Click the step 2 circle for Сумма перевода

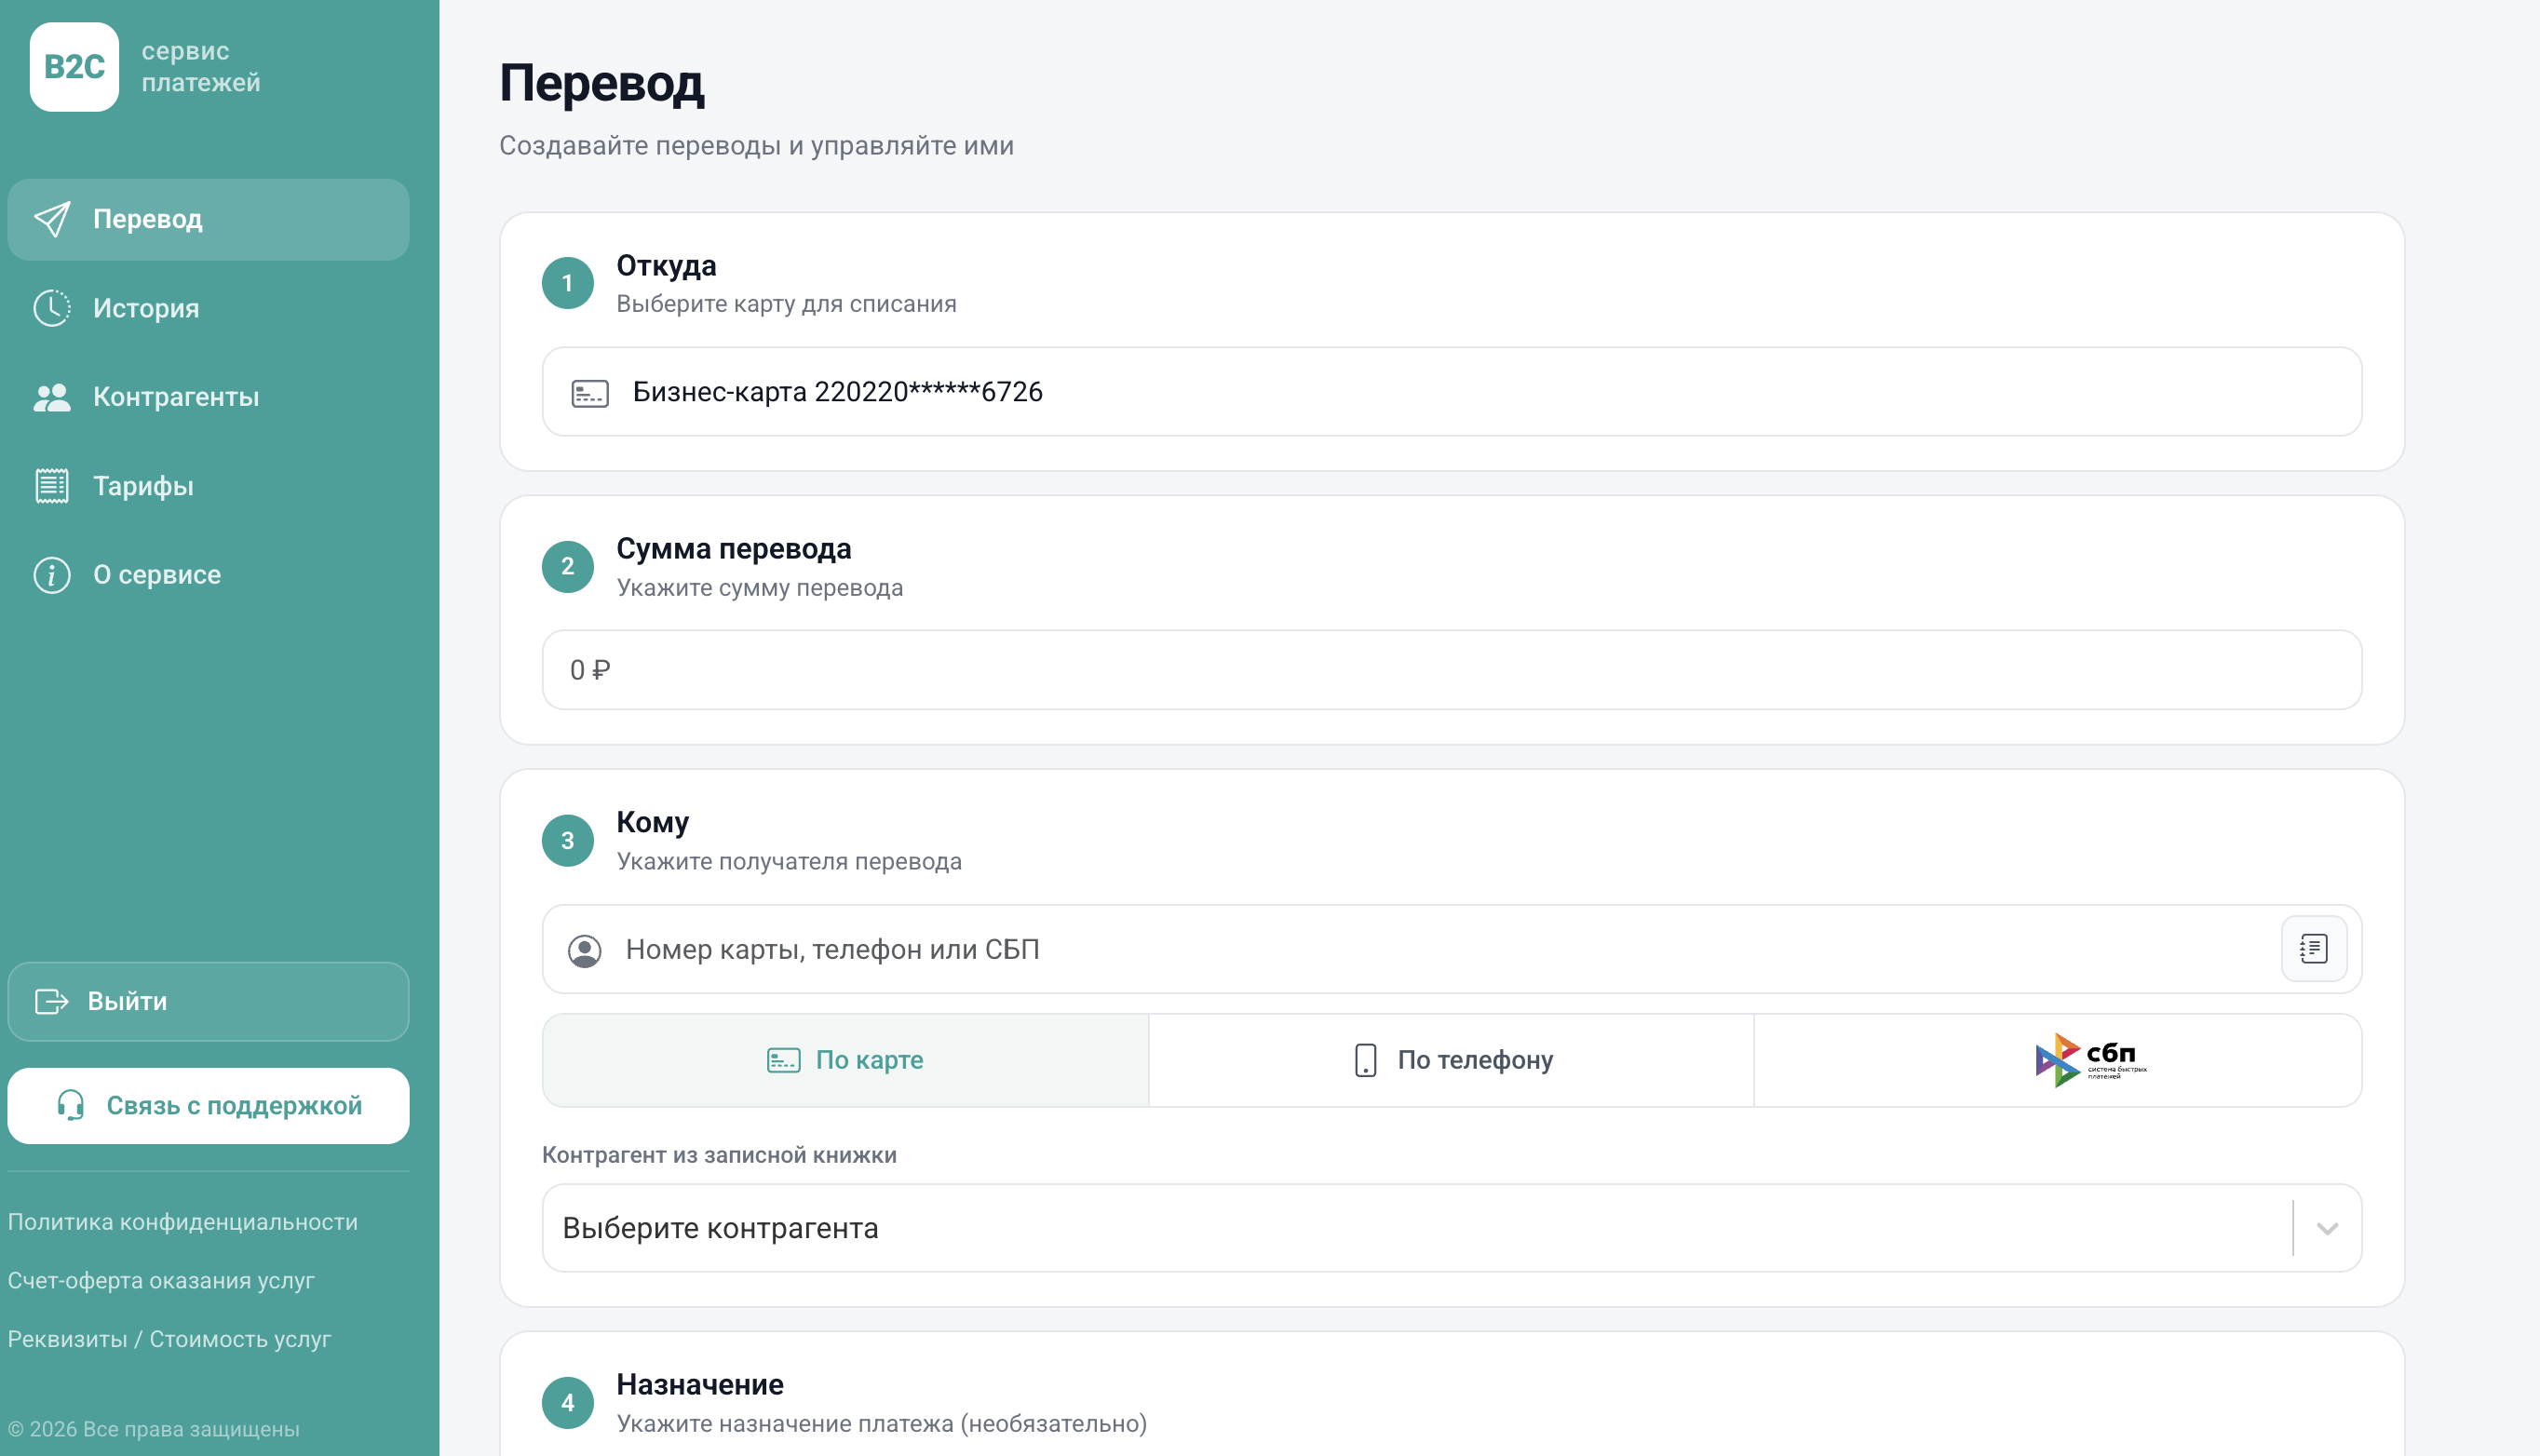coord(568,567)
